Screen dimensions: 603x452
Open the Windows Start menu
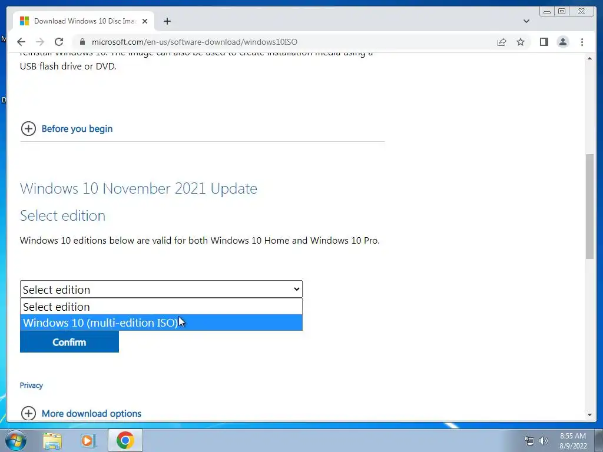(x=16, y=440)
